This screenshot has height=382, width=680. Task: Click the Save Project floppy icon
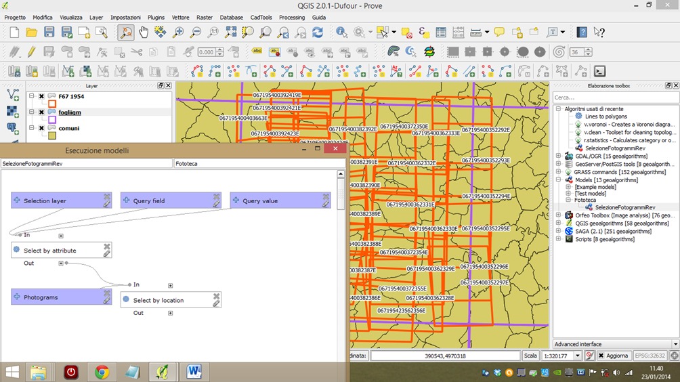tap(49, 32)
